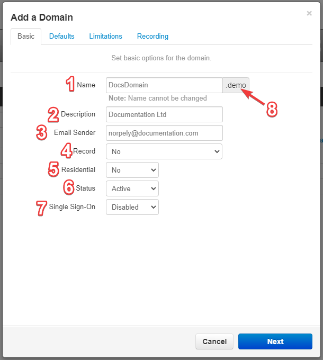Click the Residential label text
Screen dimensions: 323x360
click(x=78, y=169)
